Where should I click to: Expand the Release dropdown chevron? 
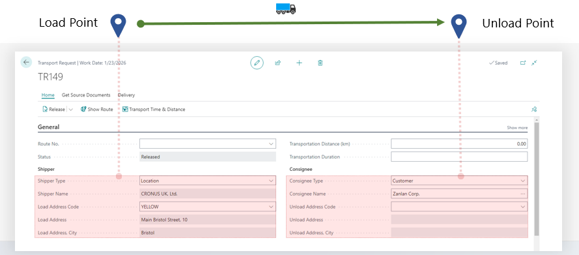[71, 110]
